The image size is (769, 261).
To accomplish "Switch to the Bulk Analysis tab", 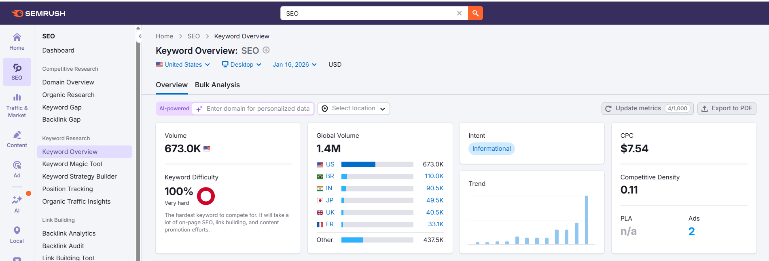I will 217,85.
